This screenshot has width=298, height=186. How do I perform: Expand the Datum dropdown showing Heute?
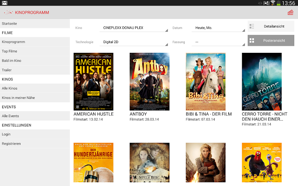pos(217,28)
